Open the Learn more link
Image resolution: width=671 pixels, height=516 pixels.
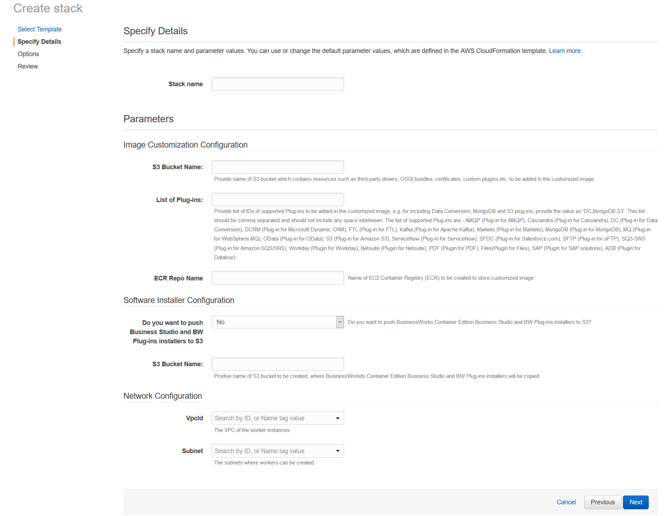click(565, 51)
